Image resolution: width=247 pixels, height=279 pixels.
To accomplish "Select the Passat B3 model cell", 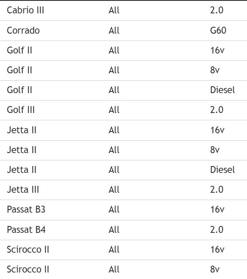I will pos(26,210).
